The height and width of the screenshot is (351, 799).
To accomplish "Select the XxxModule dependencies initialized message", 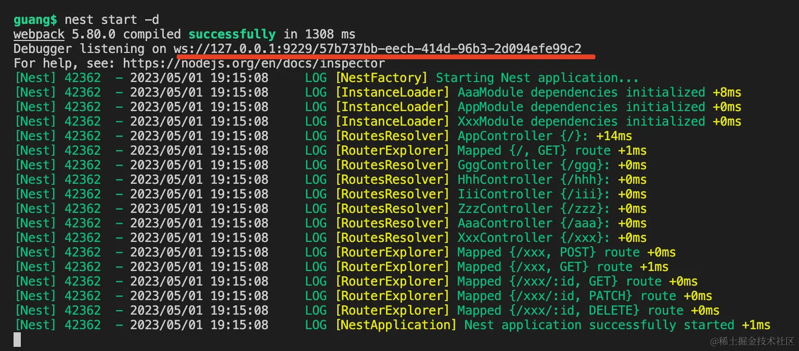I will click(x=581, y=122).
